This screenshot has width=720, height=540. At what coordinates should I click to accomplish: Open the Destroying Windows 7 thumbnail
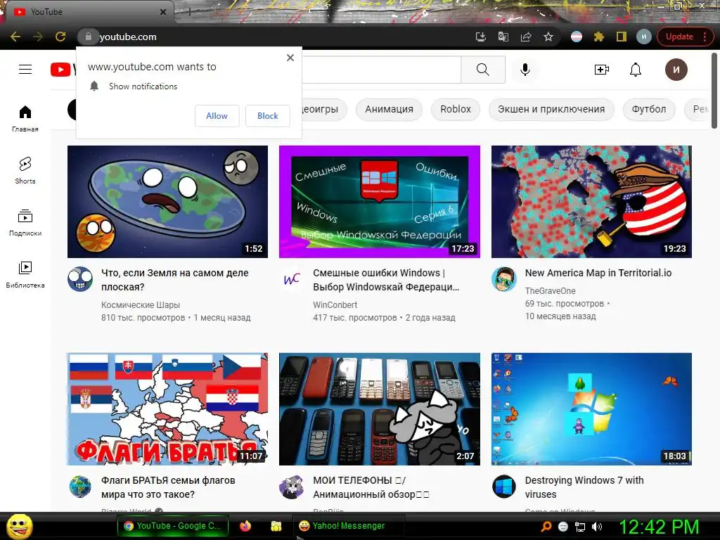tap(591, 409)
